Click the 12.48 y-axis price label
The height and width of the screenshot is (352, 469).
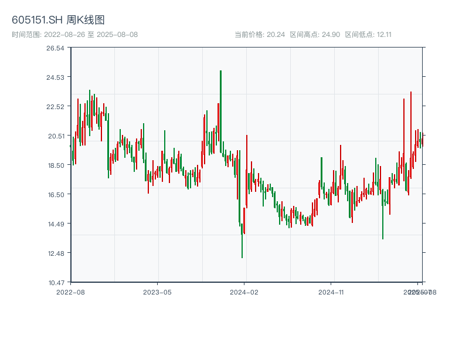click(55, 253)
